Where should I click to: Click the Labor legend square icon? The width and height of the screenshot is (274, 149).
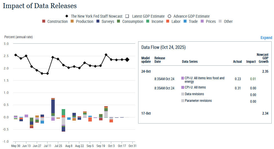(168, 21)
